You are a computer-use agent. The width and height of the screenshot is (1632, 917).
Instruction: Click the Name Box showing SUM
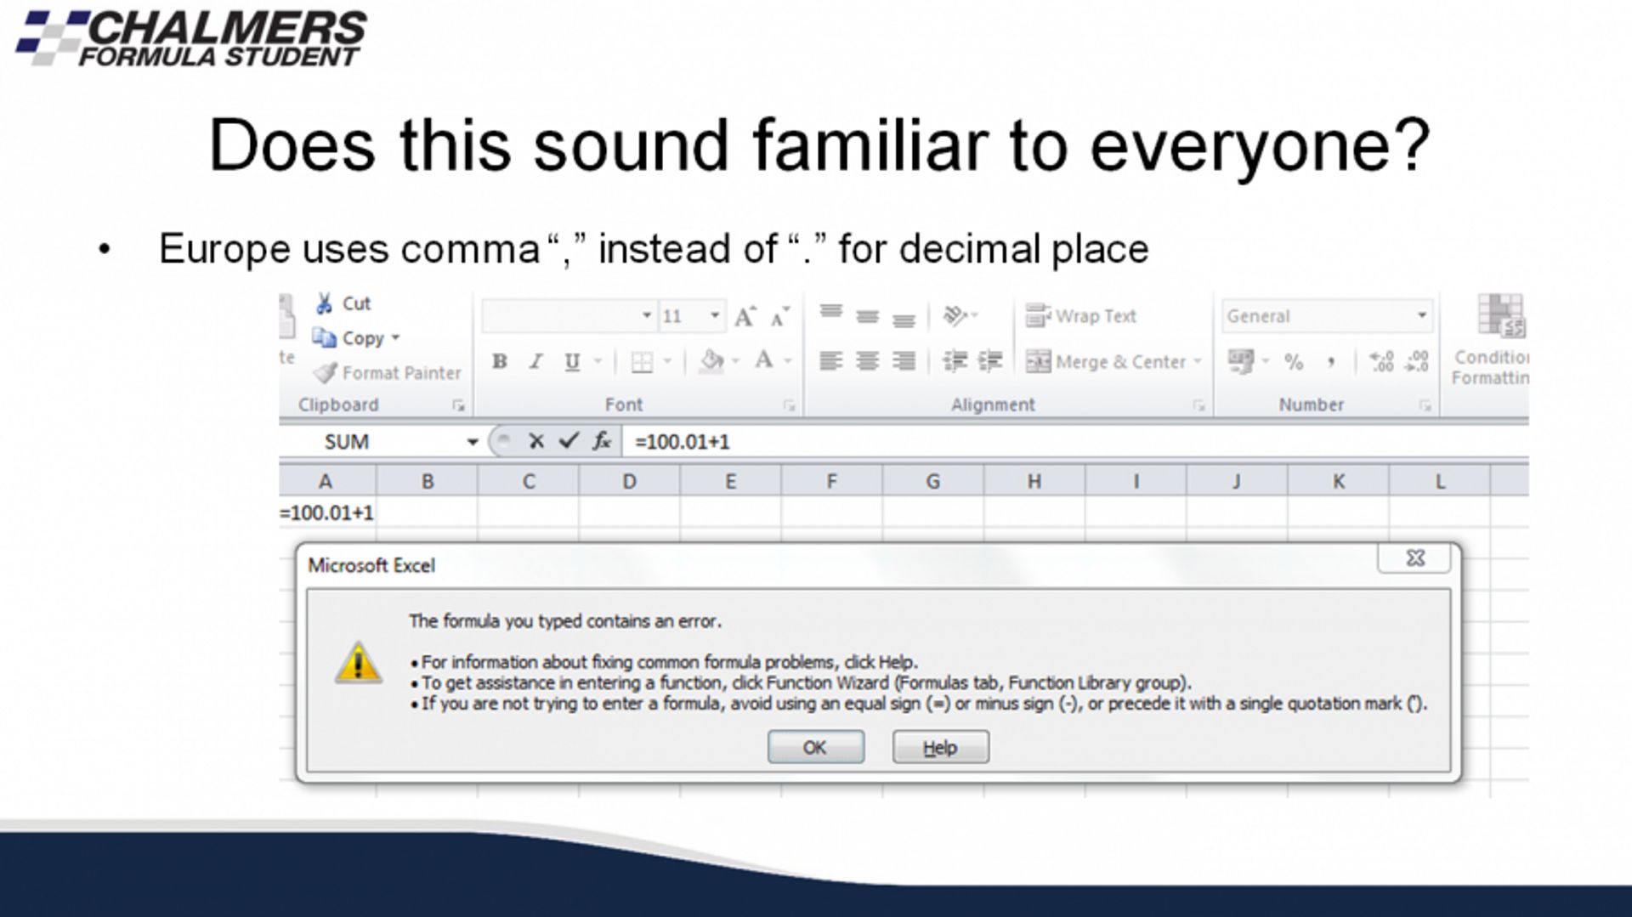coord(374,442)
